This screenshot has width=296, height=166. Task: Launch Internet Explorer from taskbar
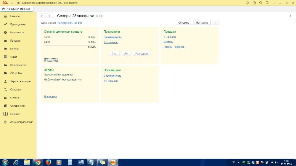[x=16, y=162]
